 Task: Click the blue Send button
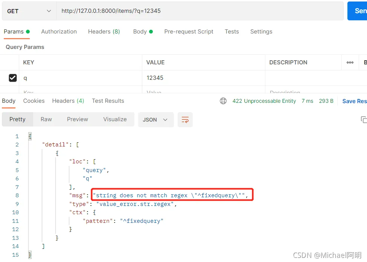pyautogui.click(x=358, y=11)
